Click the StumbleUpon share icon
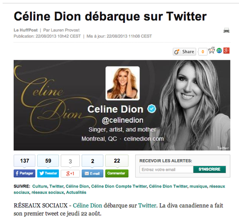Viewport: 239px width, 220px height. pyautogui.click(x=219, y=51)
